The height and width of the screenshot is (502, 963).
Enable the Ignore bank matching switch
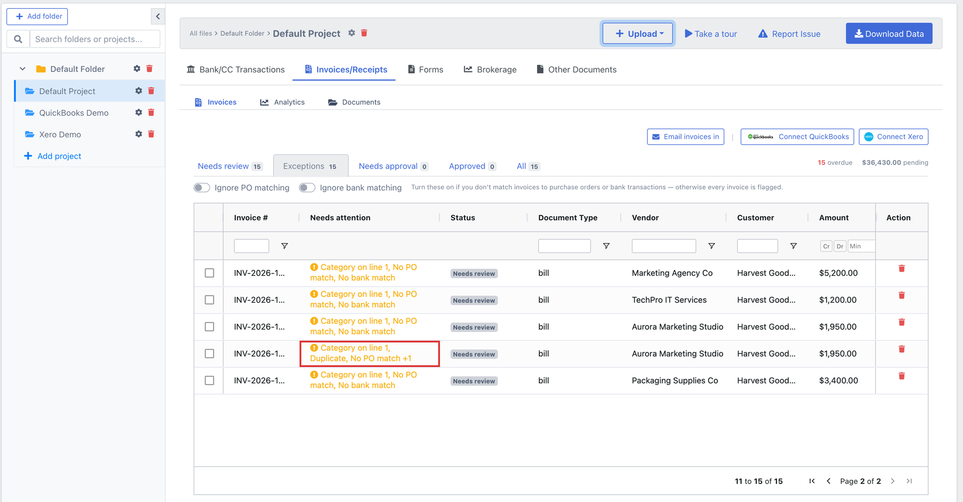(x=307, y=188)
